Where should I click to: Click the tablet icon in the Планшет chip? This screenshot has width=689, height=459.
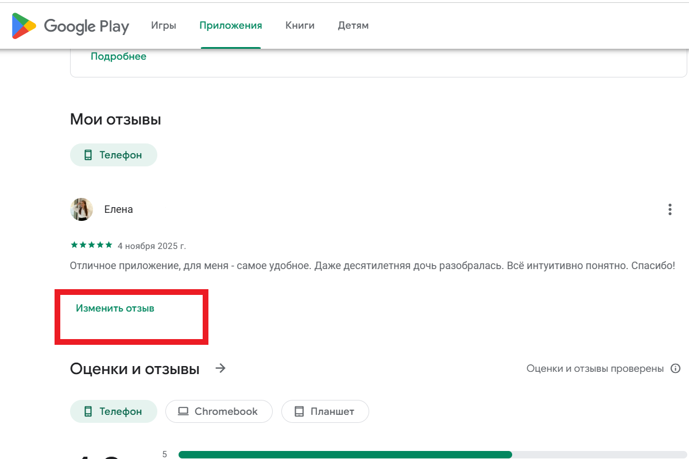click(299, 411)
